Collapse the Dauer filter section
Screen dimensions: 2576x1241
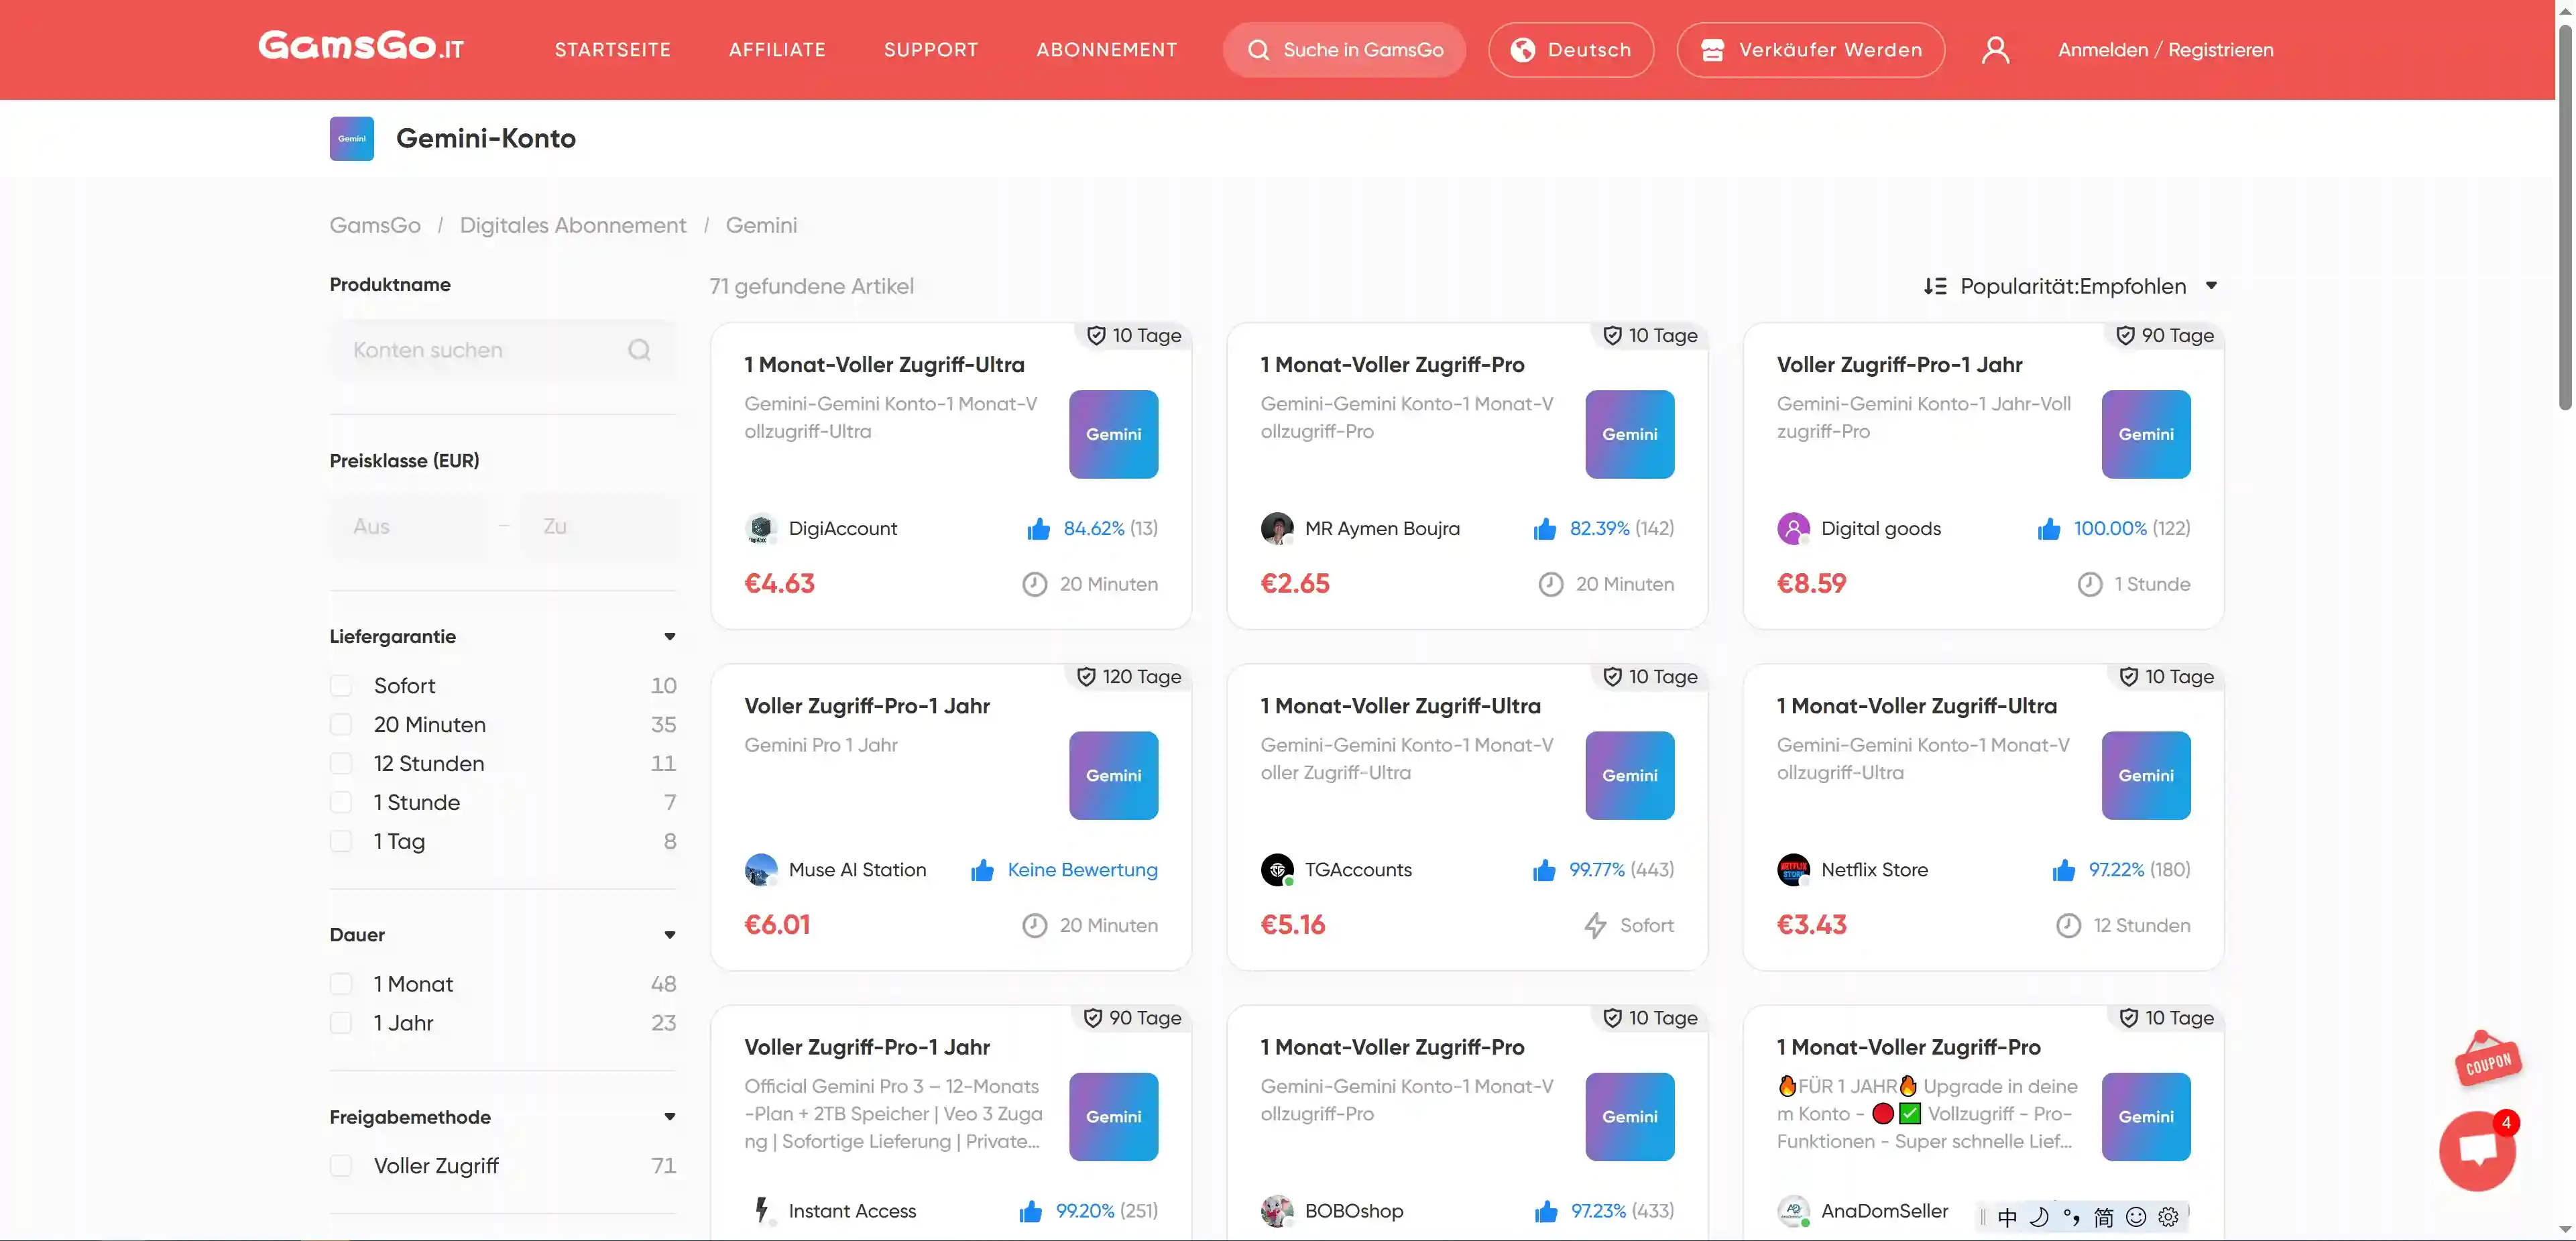point(669,935)
